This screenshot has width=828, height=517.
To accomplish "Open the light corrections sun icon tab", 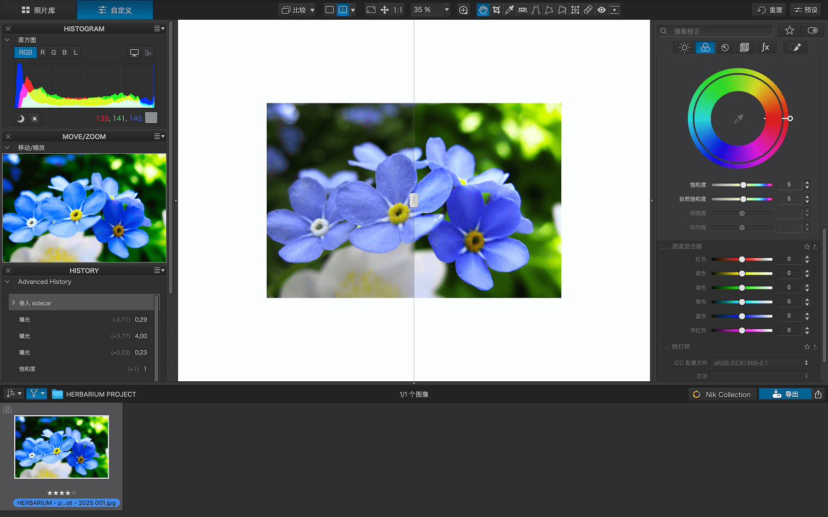I will tap(685, 48).
